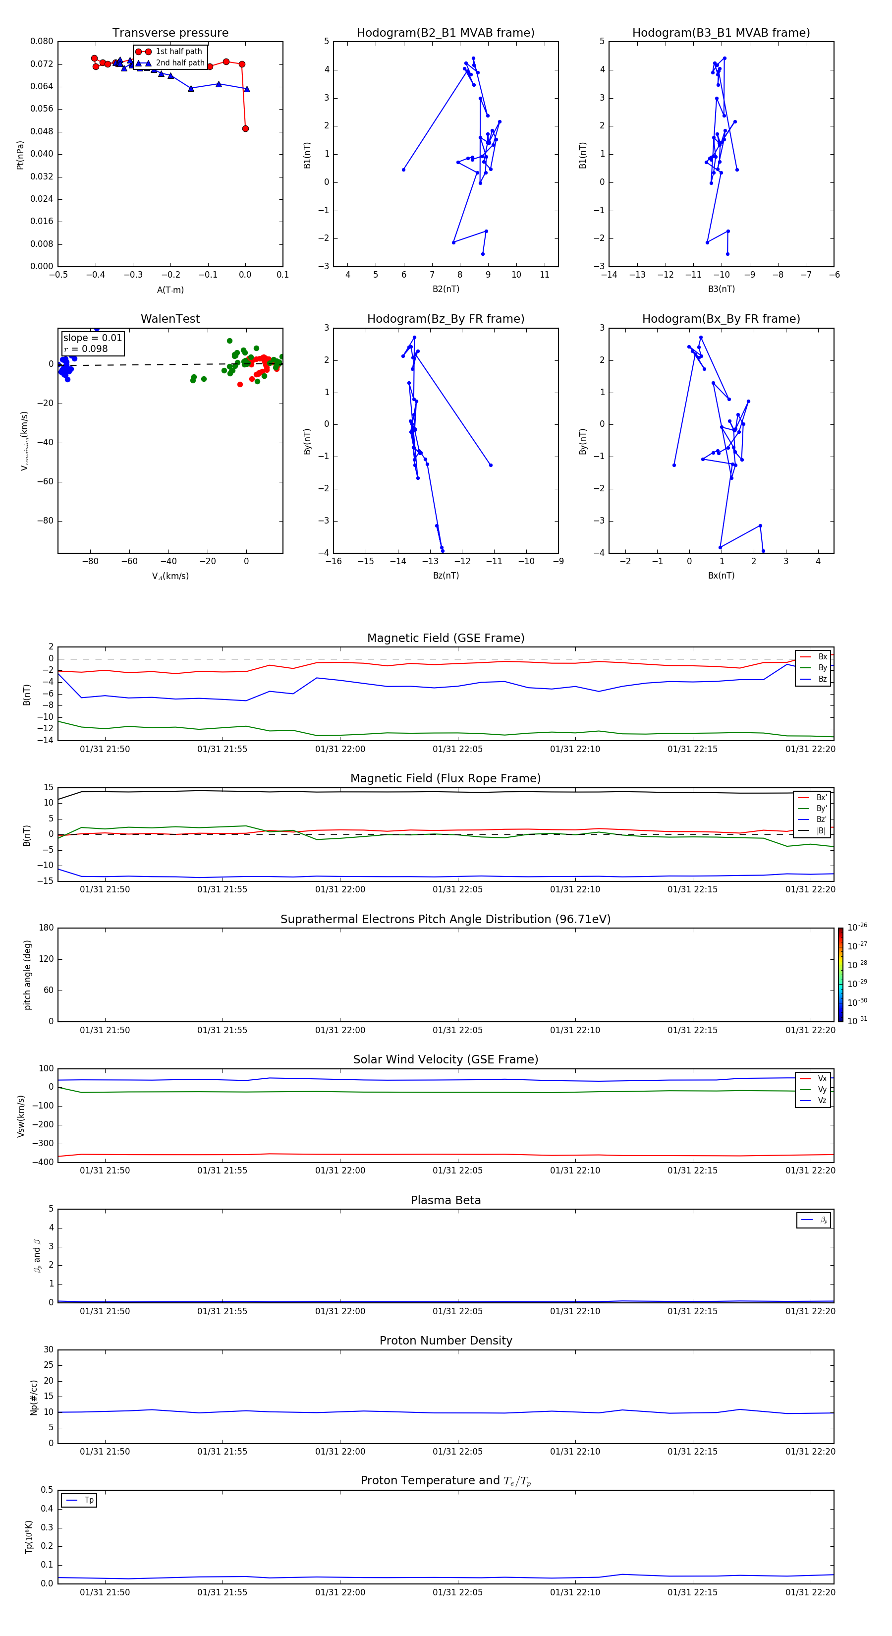The width and height of the screenshot is (892, 1636).
Task: Click the far-left outlier point in B2_B1 hodogram
Action: (x=404, y=170)
